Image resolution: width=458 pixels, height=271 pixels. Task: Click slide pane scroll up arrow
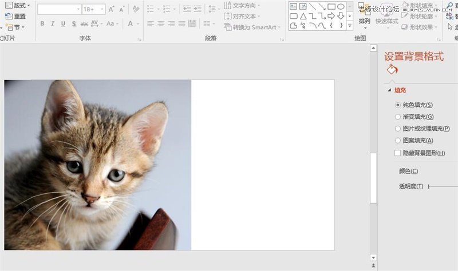pos(373,48)
